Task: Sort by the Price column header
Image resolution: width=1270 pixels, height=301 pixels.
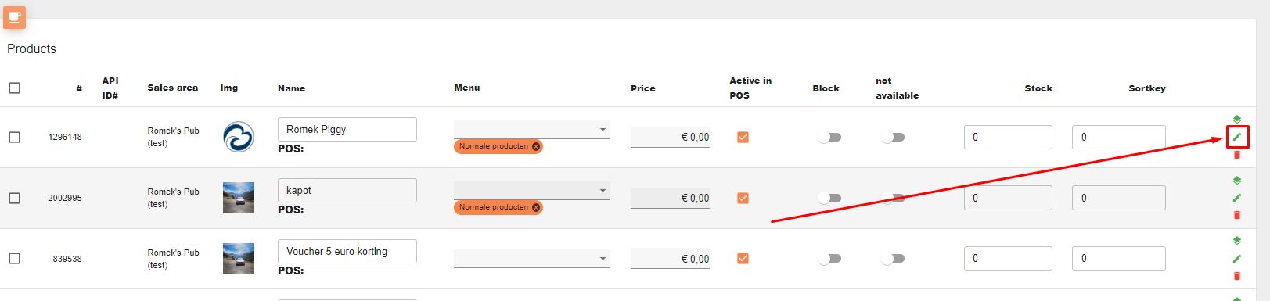Action: click(x=643, y=88)
